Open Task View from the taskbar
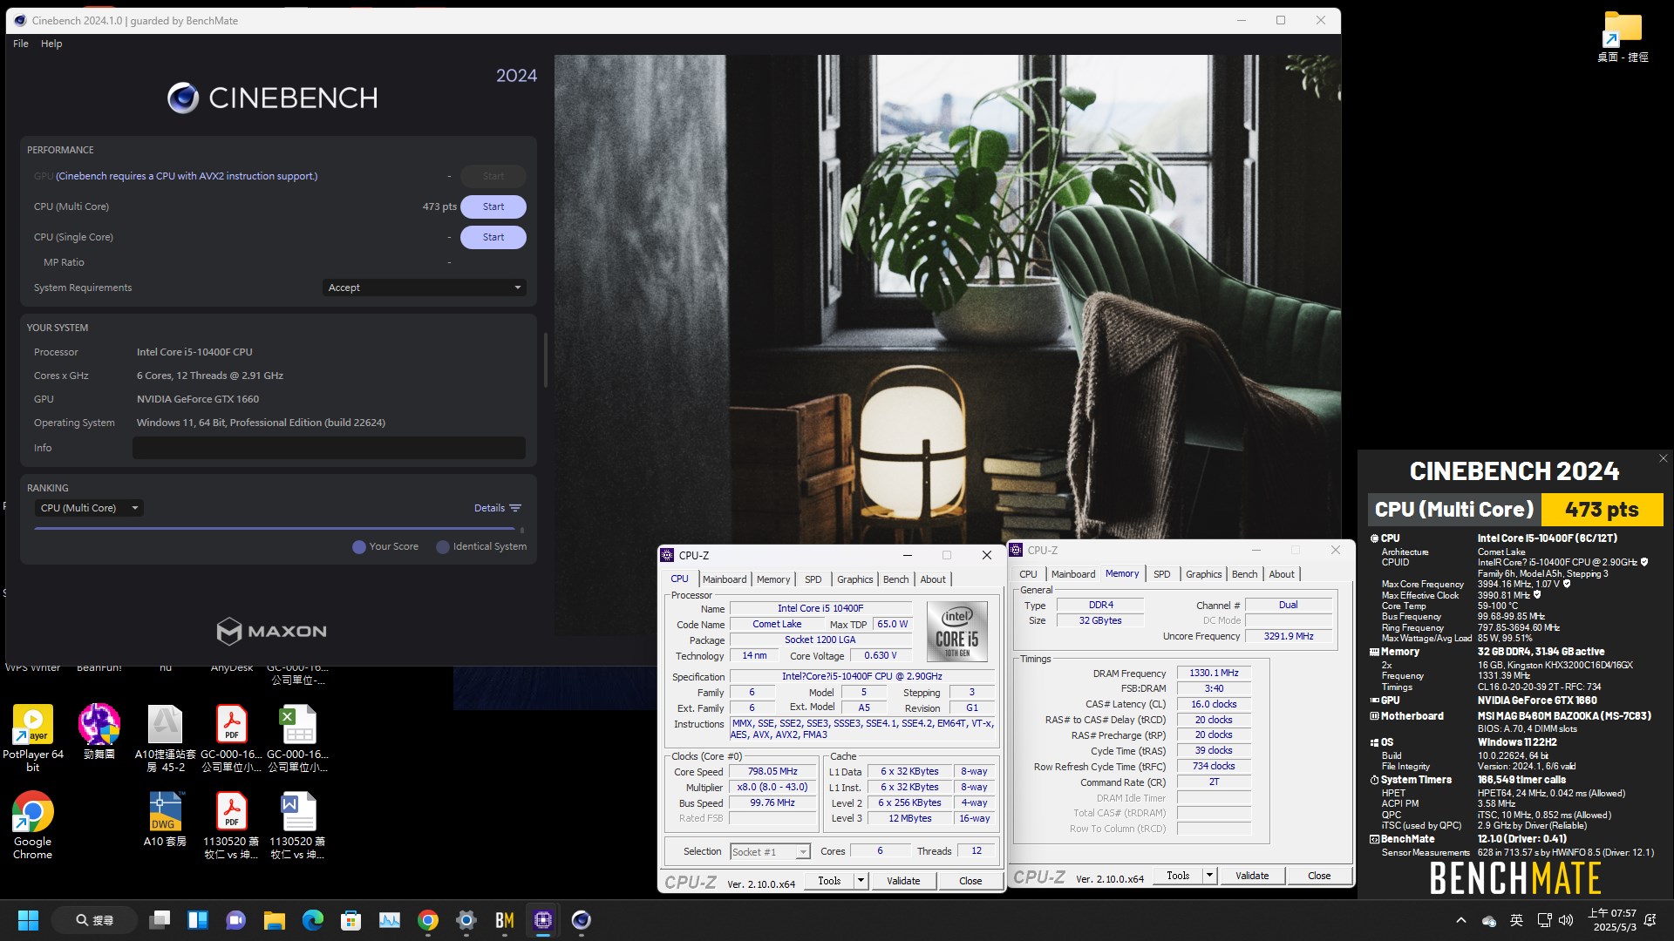Screen dimensions: 1674x941 coord(160,920)
